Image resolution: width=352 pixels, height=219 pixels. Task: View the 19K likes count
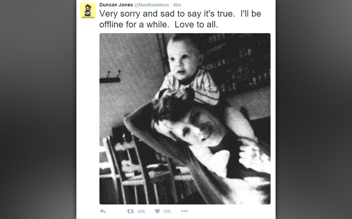167,211
